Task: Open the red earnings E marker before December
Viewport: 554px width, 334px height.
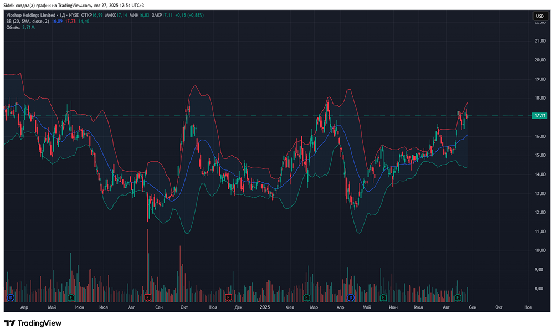Action: click(228, 297)
